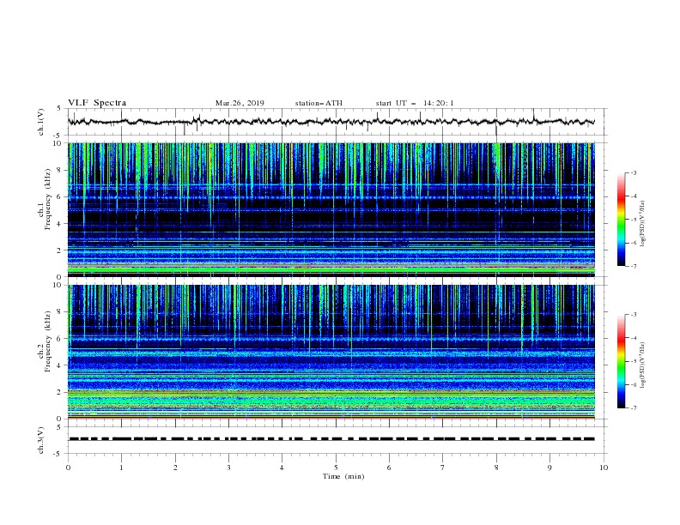This screenshot has height=525, width=680.
Task: Click the "5" tick on the Time axis
Action: (x=336, y=468)
